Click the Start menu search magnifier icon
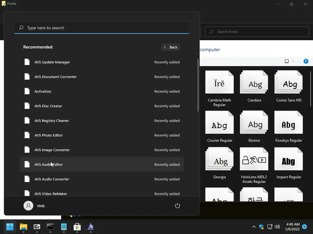Viewport: 313px width, 234px height. (21, 28)
